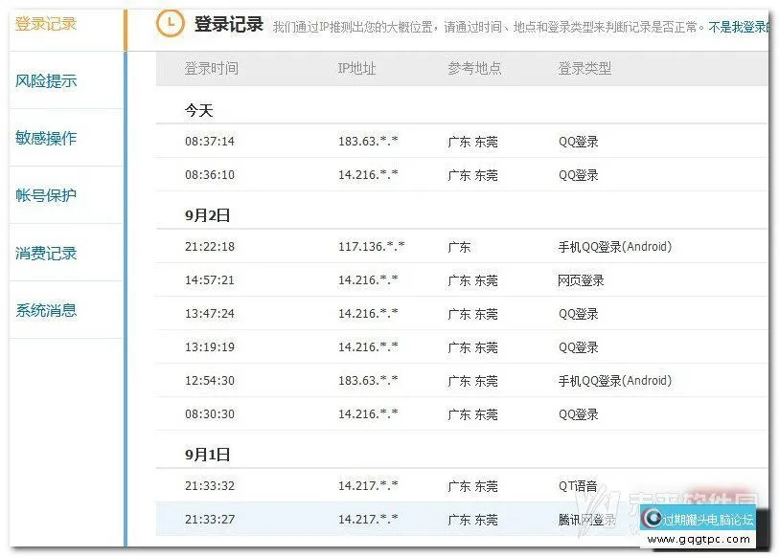The width and height of the screenshot is (779, 557).
Task: Go to 帐号保护 in sidebar
Action: [x=46, y=196]
